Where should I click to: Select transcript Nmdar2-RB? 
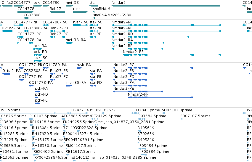122,28
